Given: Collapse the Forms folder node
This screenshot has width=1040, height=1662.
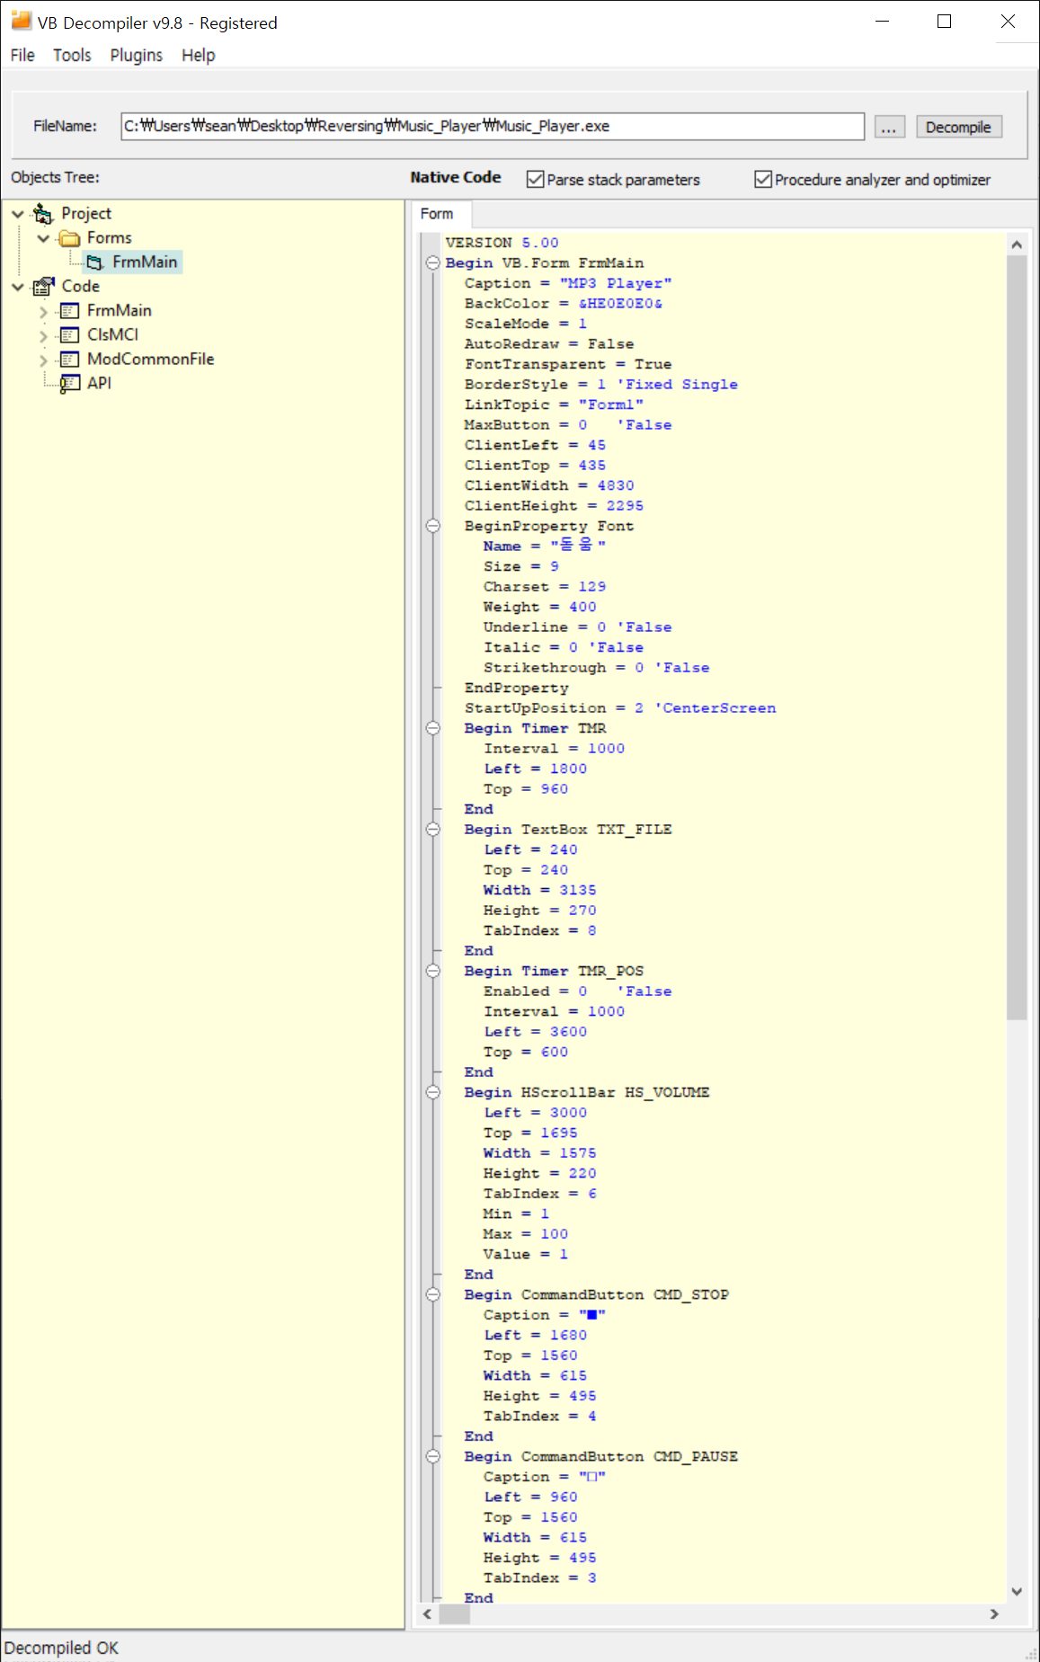Looking at the screenshot, I should 43,238.
